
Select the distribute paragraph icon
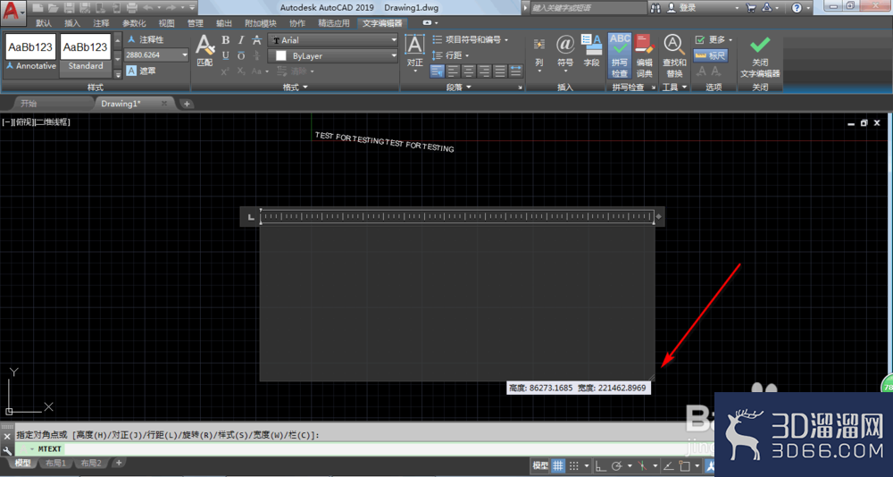pyautogui.click(x=515, y=71)
